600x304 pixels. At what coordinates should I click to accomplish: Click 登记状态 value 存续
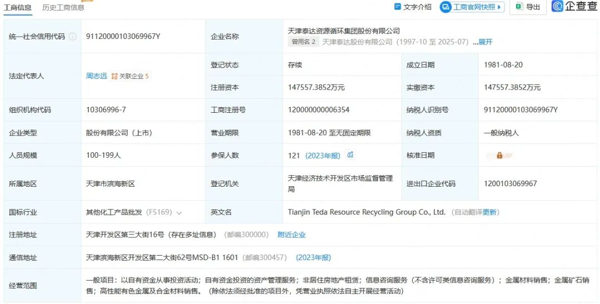pos(295,64)
